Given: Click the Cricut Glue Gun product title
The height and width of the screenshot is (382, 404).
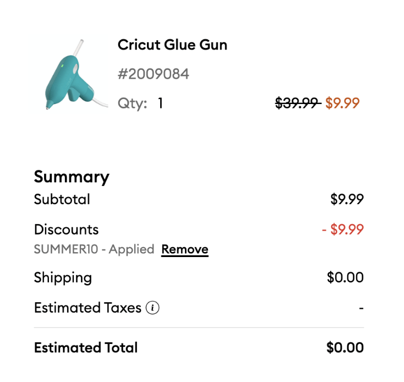Looking at the screenshot, I should tap(172, 45).
